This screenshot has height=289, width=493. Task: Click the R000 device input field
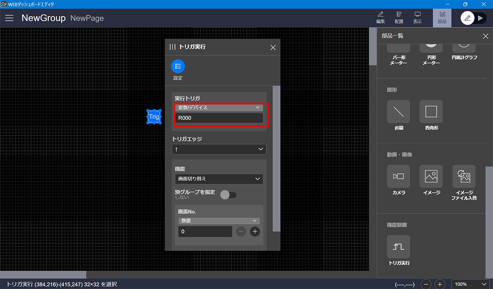(x=219, y=118)
